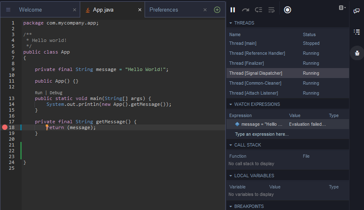Close the Preferences tab
Image resolution: width=364 pixels, height=210 pixels.
click(x=205, y=10)
